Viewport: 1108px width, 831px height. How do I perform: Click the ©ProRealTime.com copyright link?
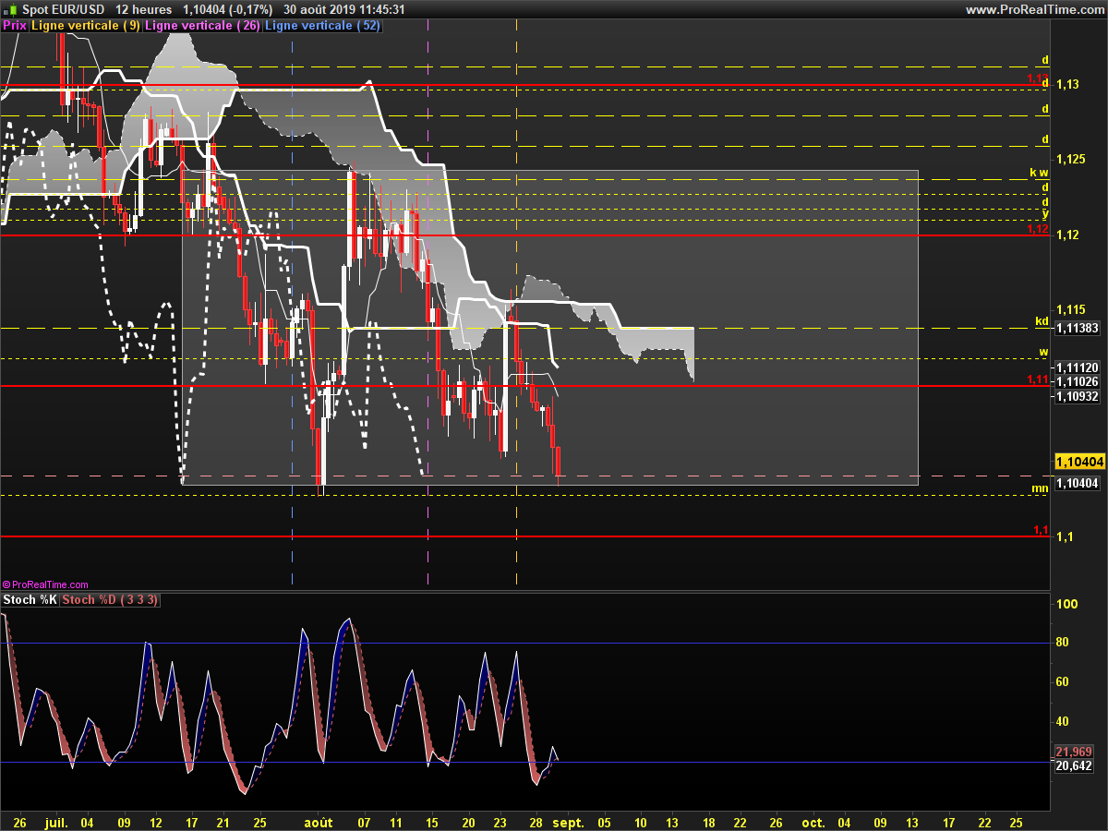coord(45,584)
